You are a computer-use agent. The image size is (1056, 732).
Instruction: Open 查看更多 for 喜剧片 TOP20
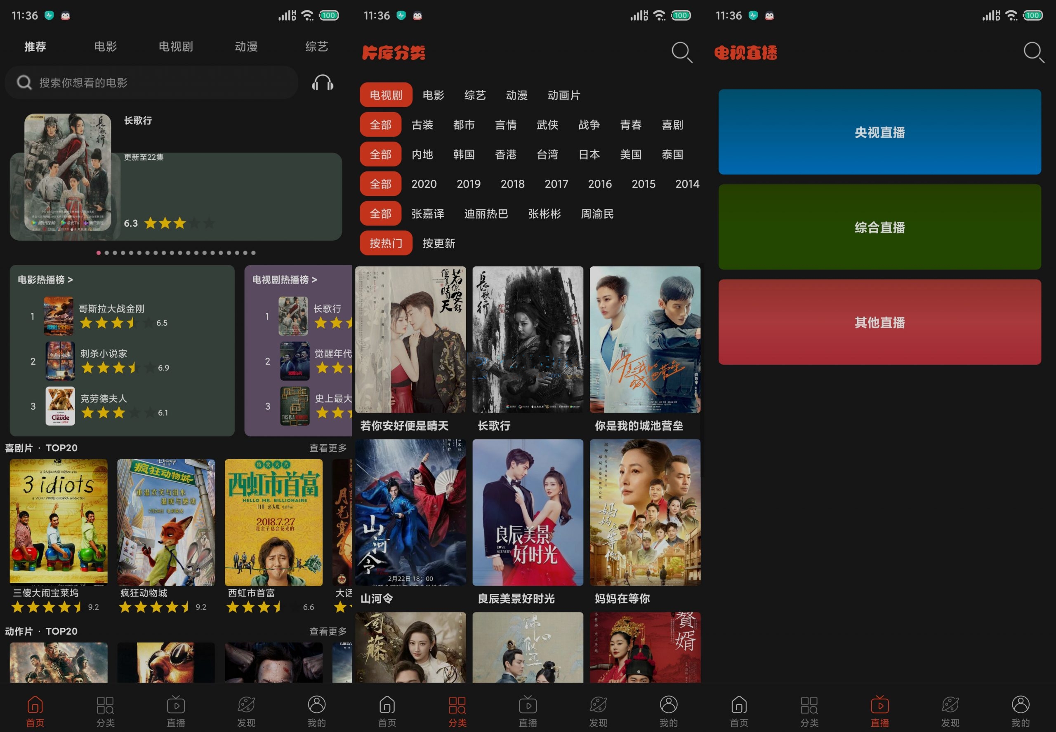coord(327,448)
